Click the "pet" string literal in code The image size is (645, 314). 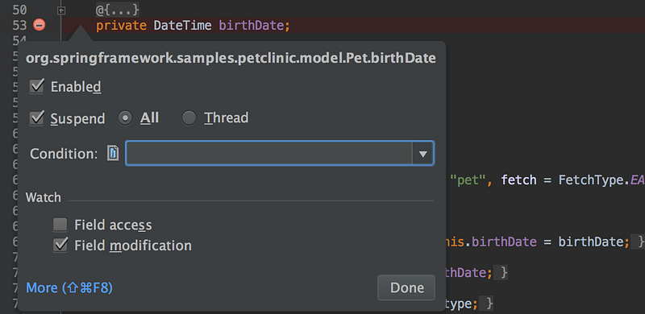coord(468,180)
